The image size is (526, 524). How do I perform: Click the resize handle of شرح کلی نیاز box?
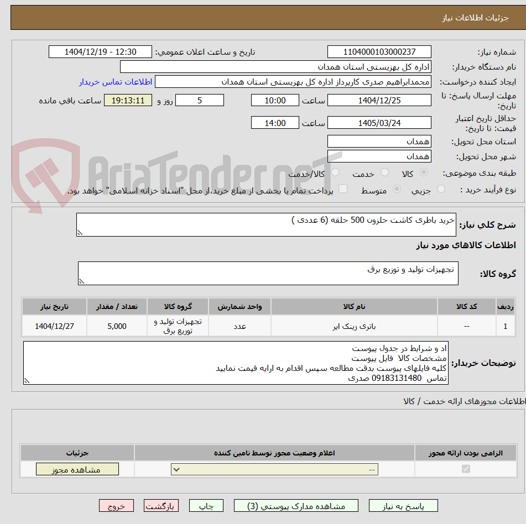click(80, 233)
